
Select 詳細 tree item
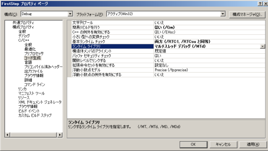28,80
